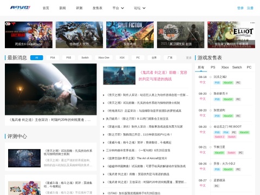Open the Dead or Alive Last Round banner
The height and width of the screenshot is (195, 260).
[29, 35]
